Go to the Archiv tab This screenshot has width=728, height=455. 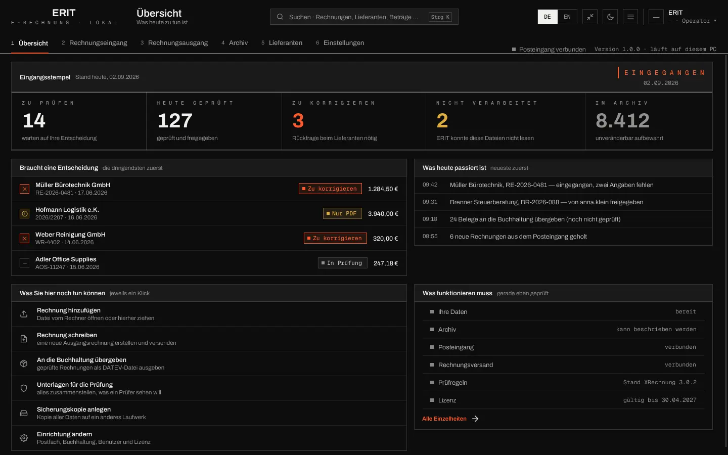pyautogui.click(x=235, y=43)
